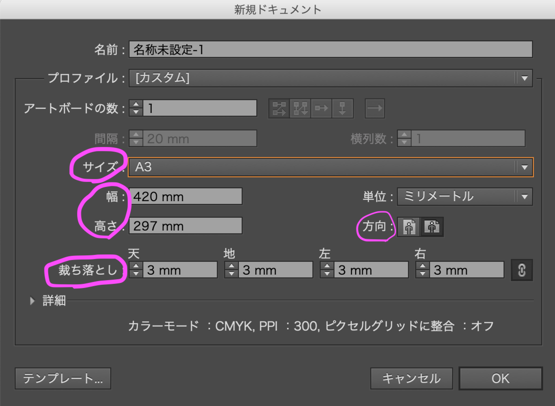Click the 新規ドキュメント title bar text
The width and height of the screenshot is (555, 406).
pos(277,9)
